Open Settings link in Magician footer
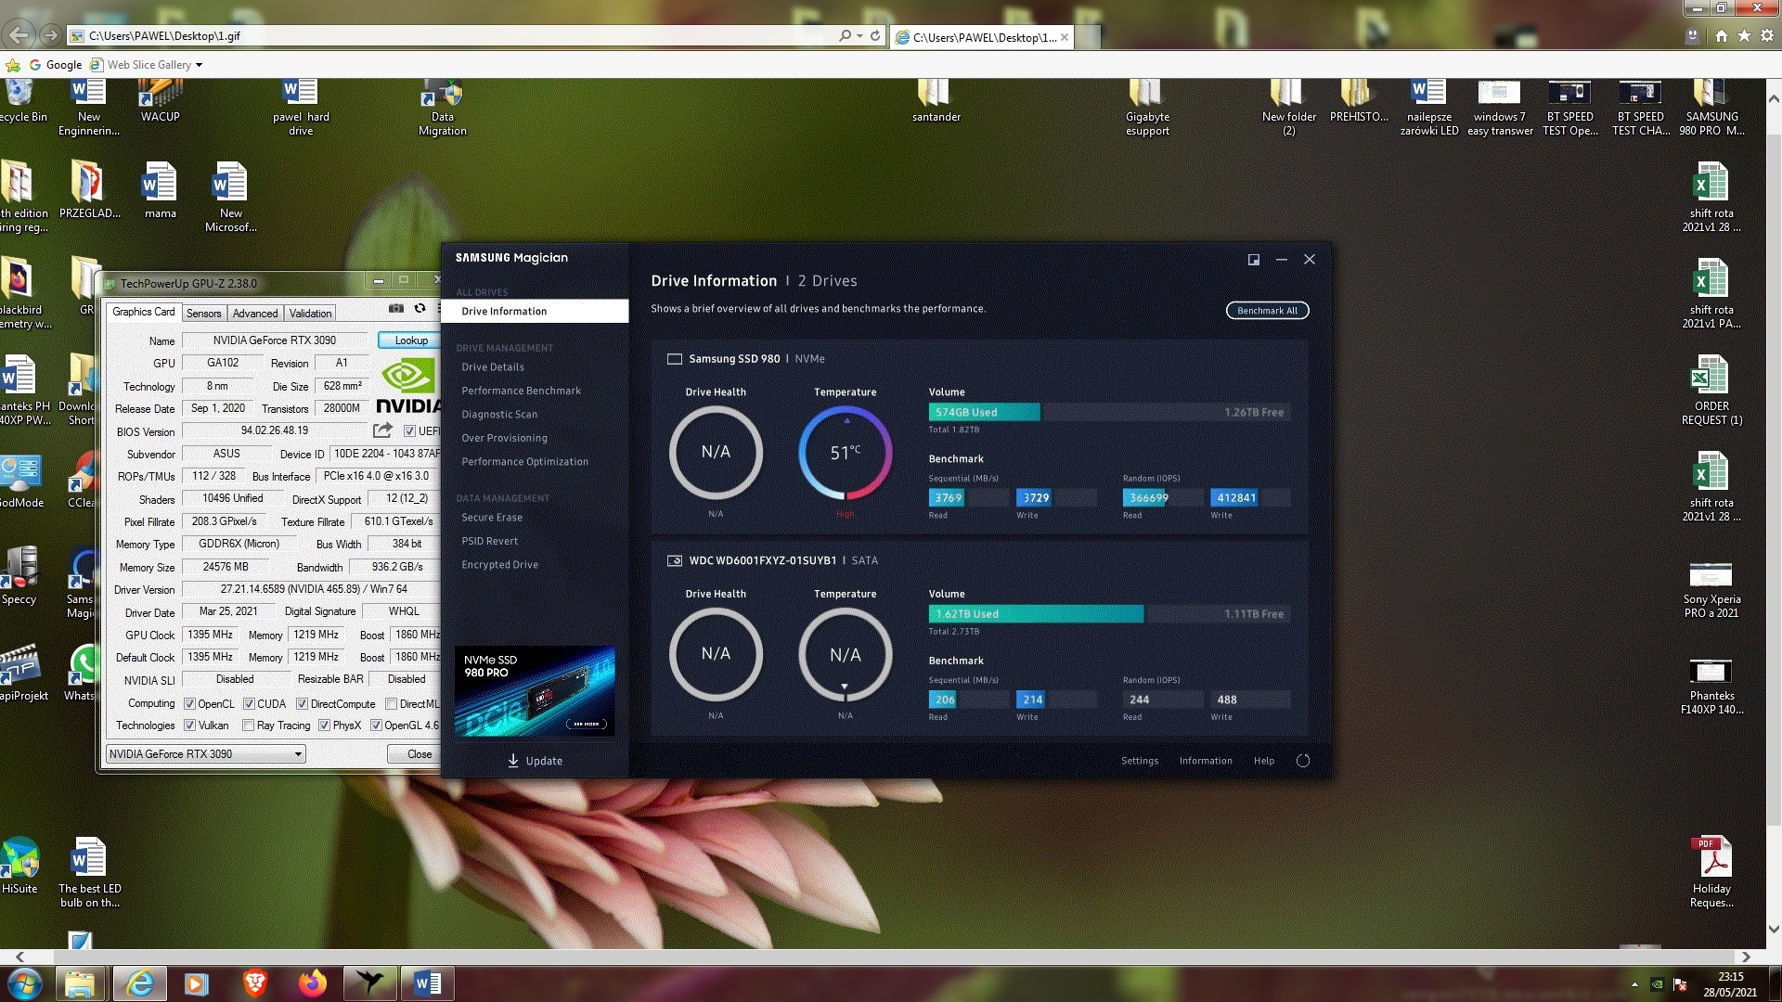The width and height of the screenshot is (1782, 1002). [x=1140, y=761]
